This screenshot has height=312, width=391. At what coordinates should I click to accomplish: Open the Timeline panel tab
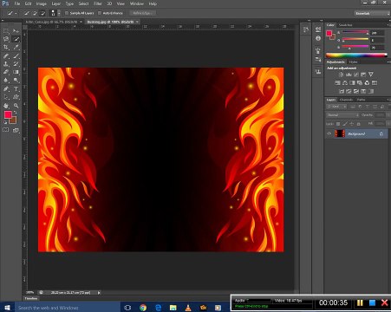coord(31,298)
